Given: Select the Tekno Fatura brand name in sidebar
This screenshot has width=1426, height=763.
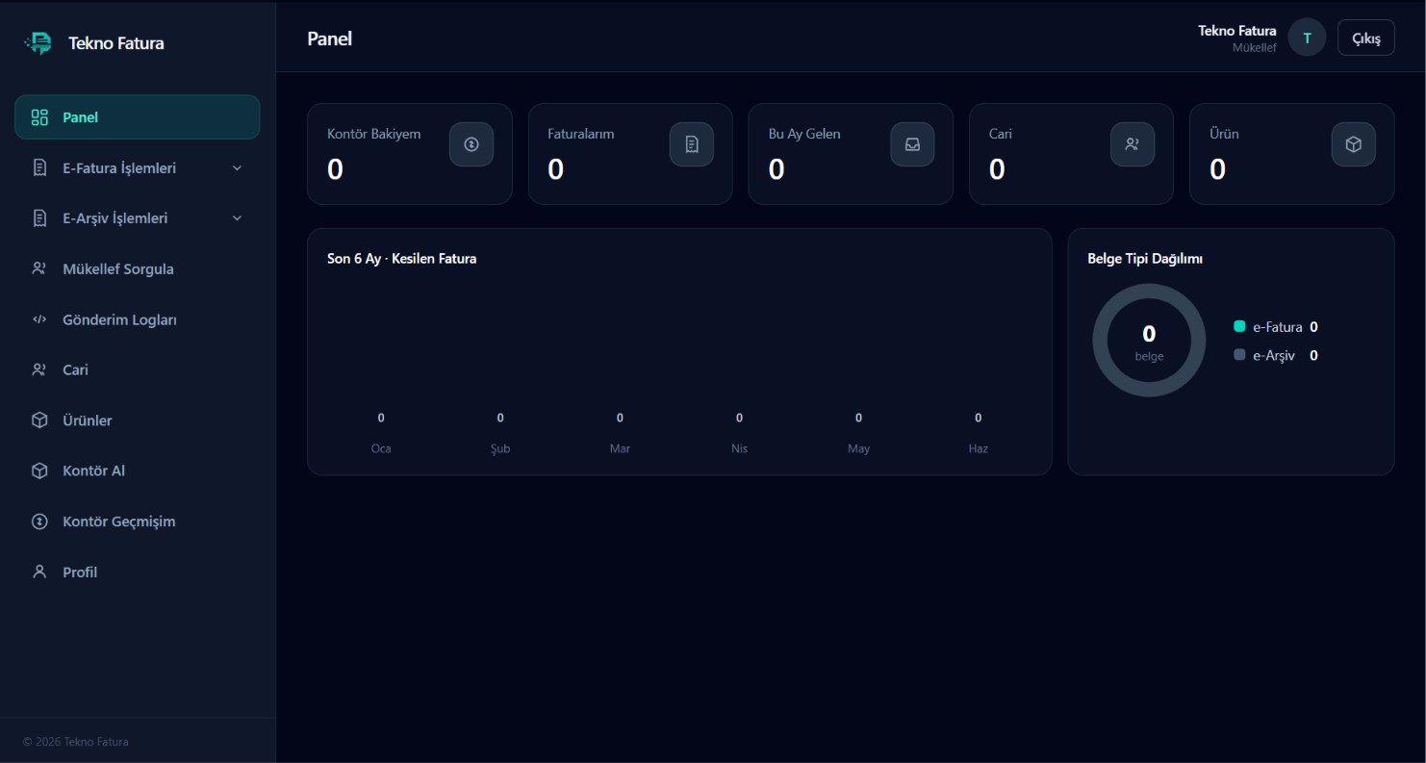Looking at the screenshot, I should (116, 43).
